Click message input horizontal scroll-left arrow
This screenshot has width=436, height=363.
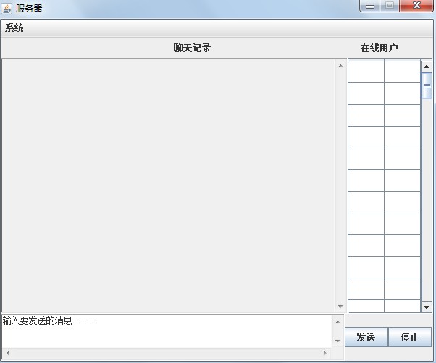8,353
